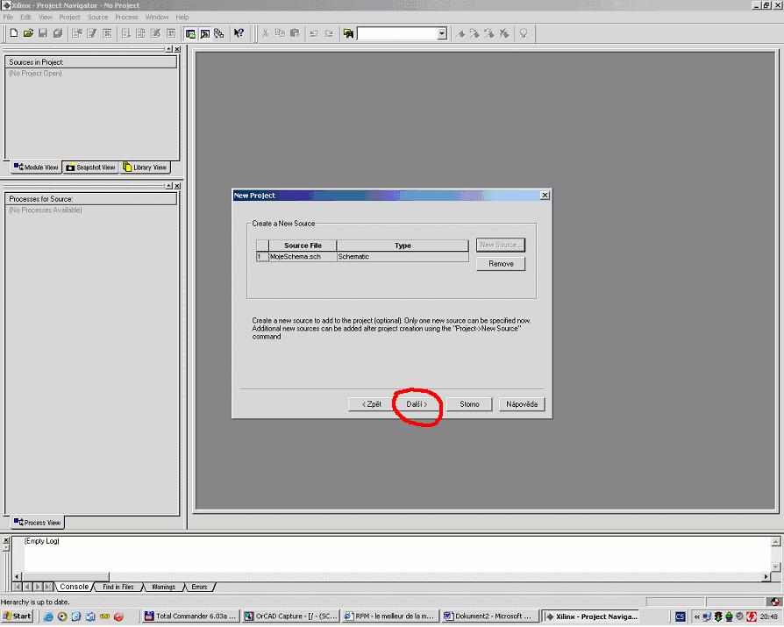This screenshot has height=627, width=784.
Task: Close the Processes for Source panel
Action: [177, 186]
